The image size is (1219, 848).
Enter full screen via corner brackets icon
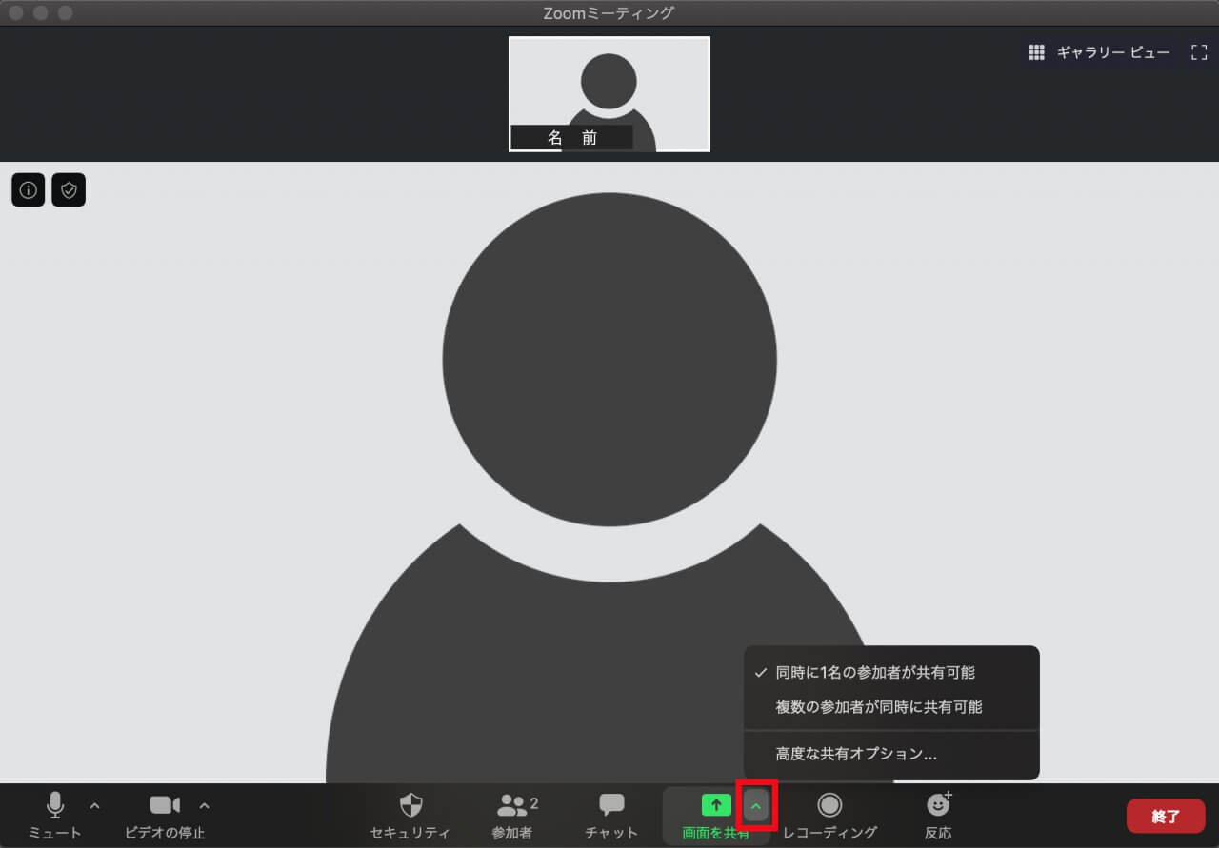pyautogui.click(x=1199, y=52)
